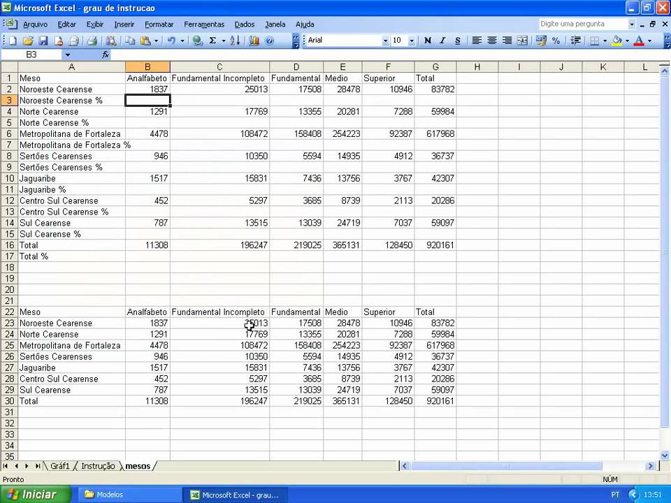671x503 pixels.
Task: Apply the percent style format
Action: coord(556,41)
